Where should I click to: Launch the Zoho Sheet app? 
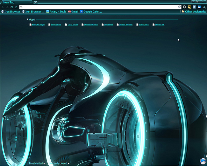click(55, 25)
